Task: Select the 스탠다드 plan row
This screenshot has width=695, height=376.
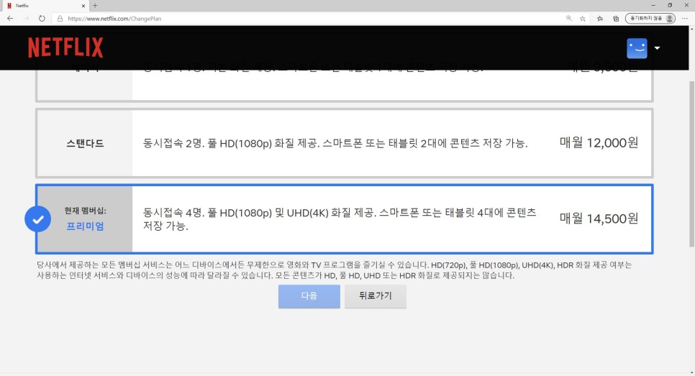Action: coord(345,143)
